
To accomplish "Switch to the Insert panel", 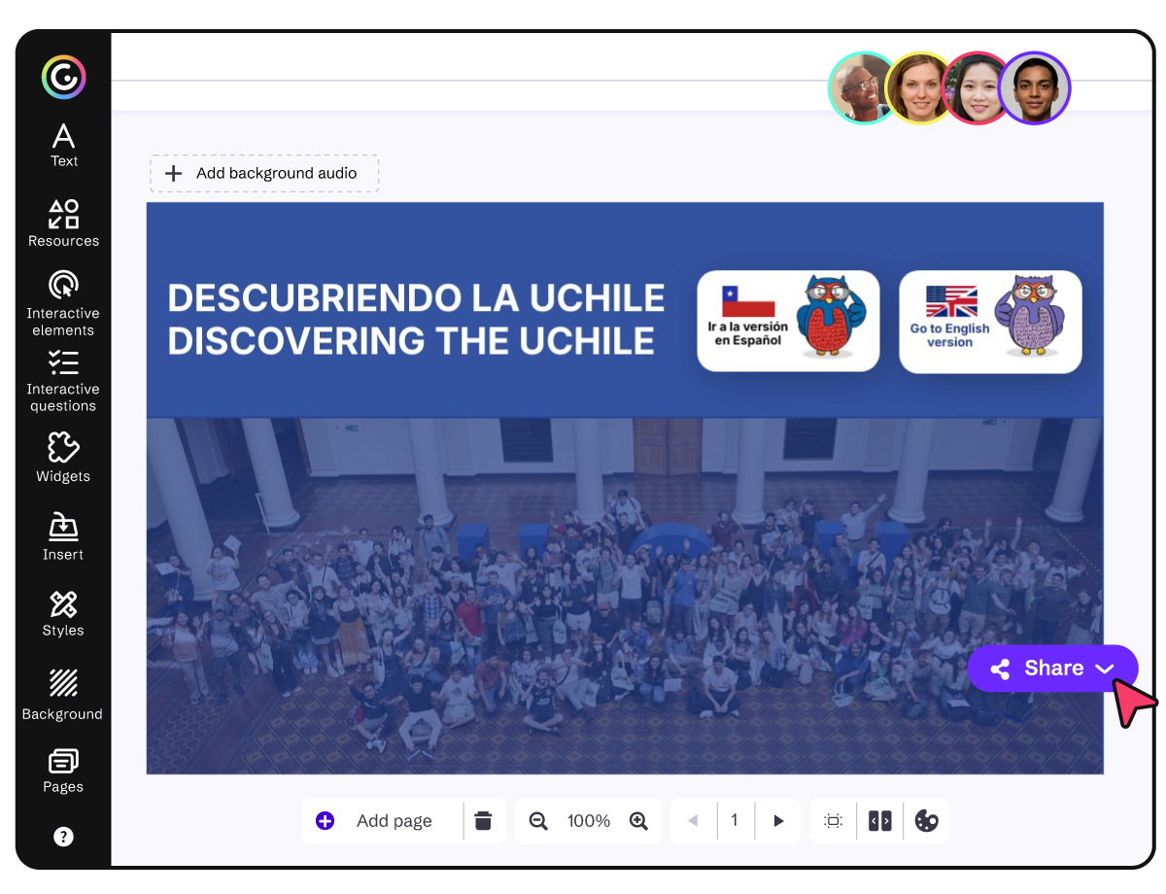I will click(63, 536).
